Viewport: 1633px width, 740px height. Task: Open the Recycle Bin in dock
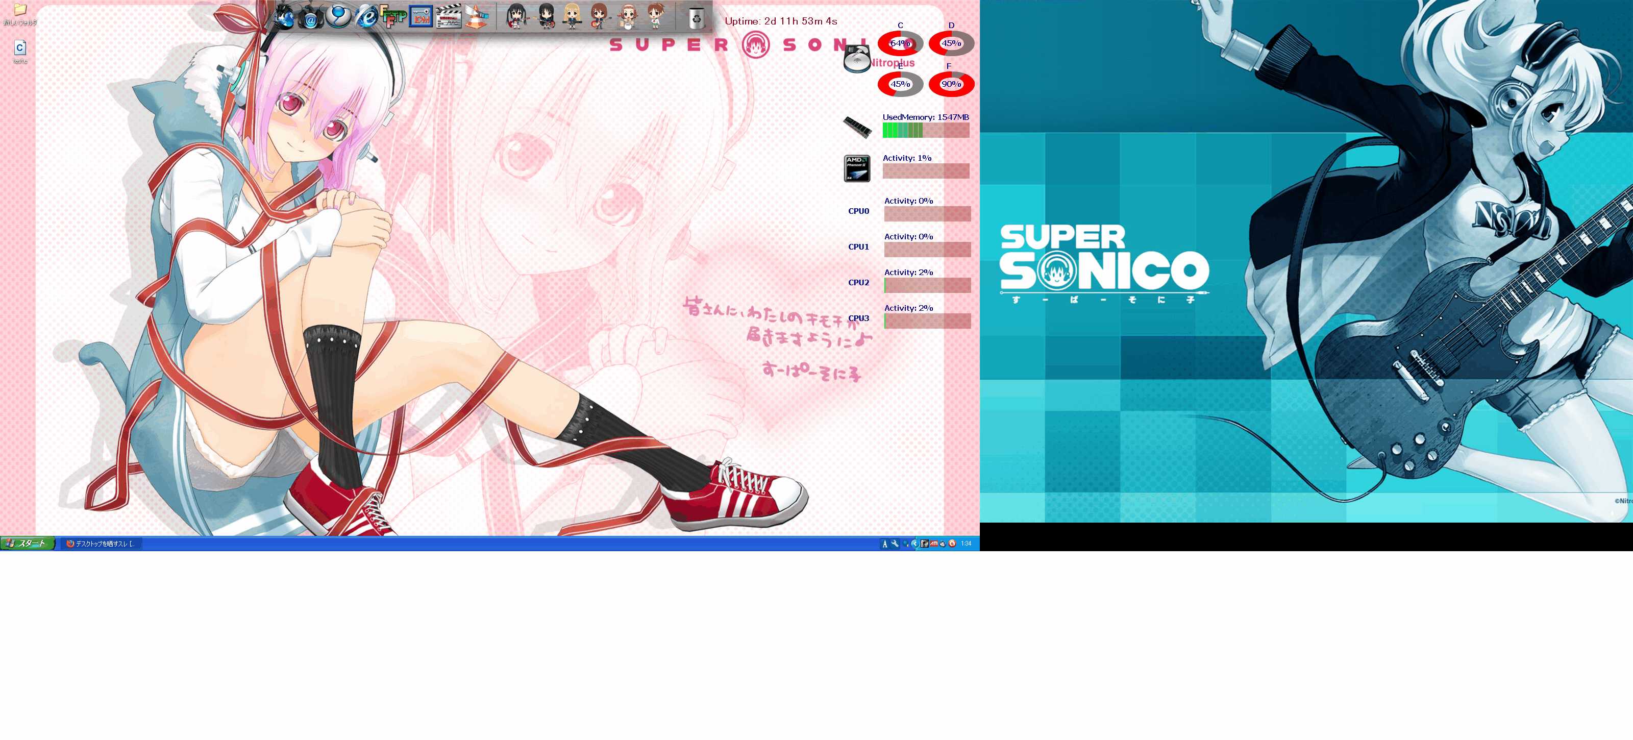[696, 18]
